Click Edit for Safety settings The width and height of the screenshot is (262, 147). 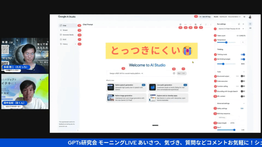point(242,109)
